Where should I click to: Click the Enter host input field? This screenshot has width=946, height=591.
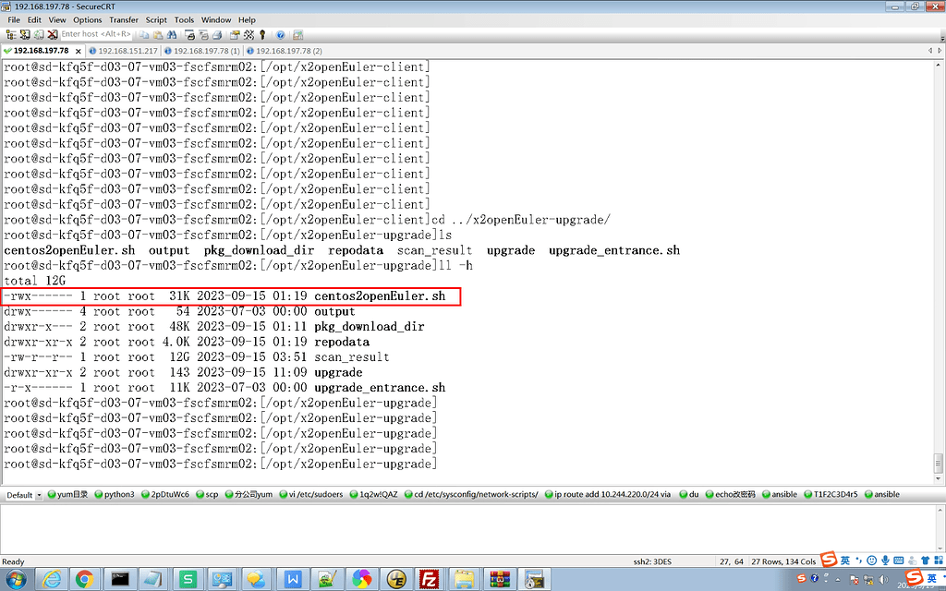(x=96, y=34)
